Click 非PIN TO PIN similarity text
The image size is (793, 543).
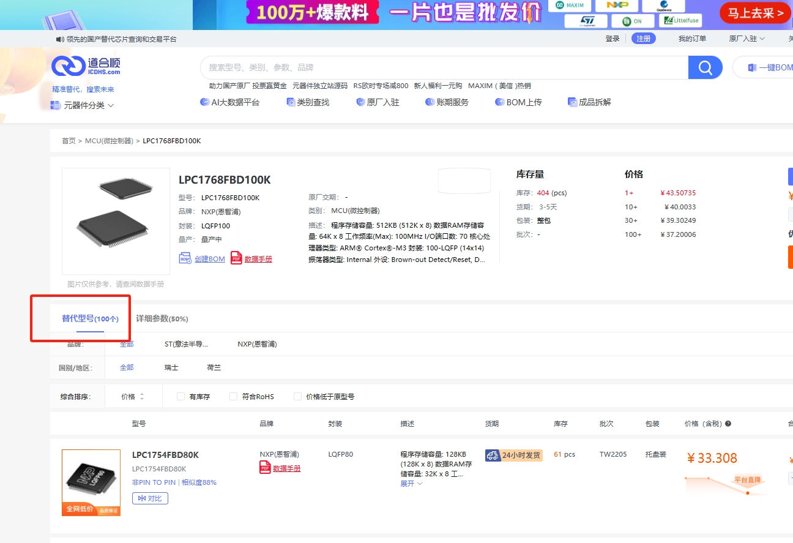coord(174,482)
